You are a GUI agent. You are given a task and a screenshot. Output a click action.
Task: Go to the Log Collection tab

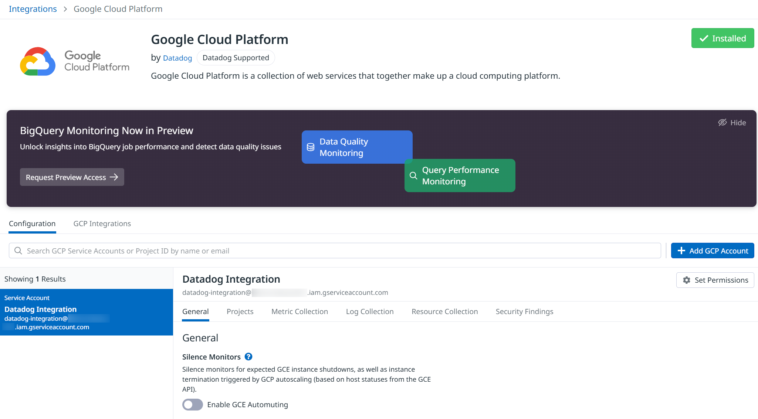click(x=370, y=311)
